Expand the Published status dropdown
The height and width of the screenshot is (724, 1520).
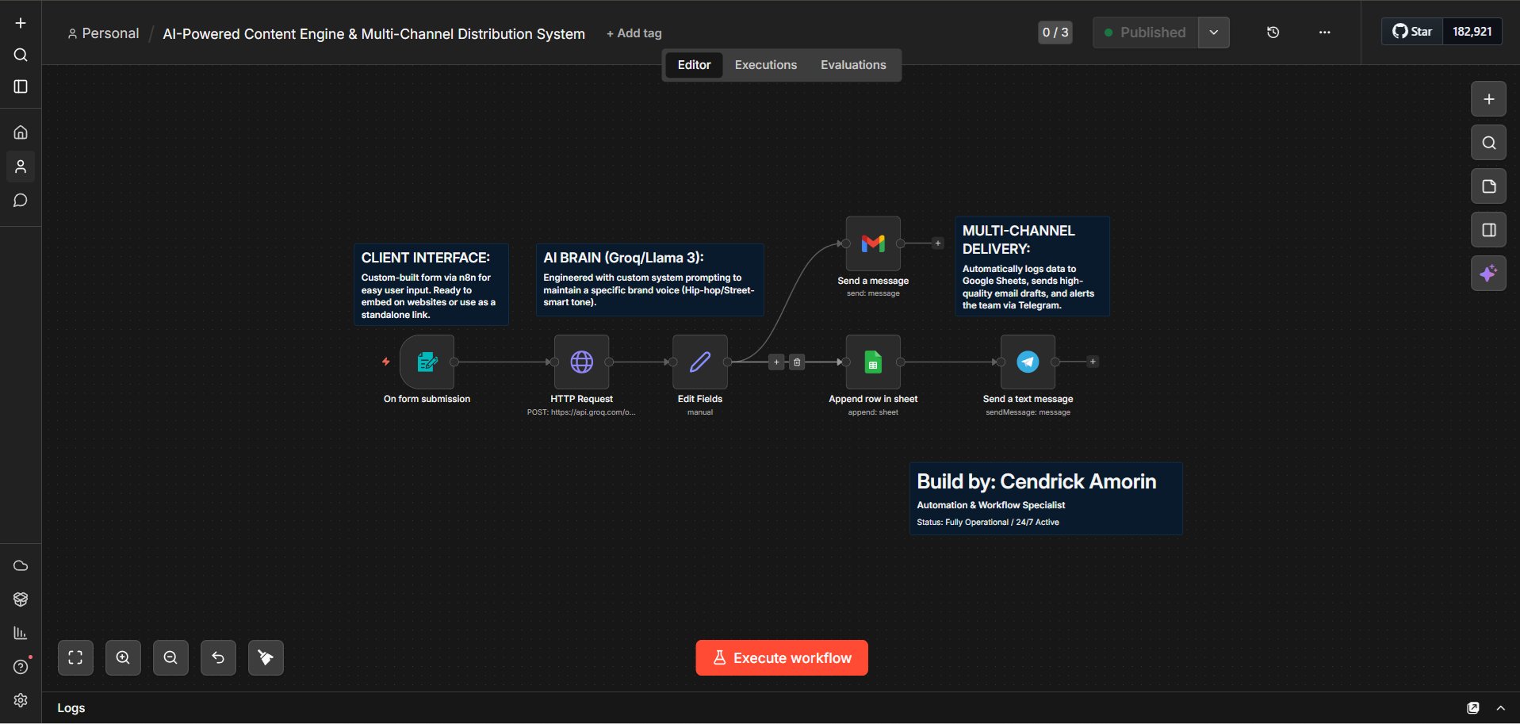tap(1213, 32)
